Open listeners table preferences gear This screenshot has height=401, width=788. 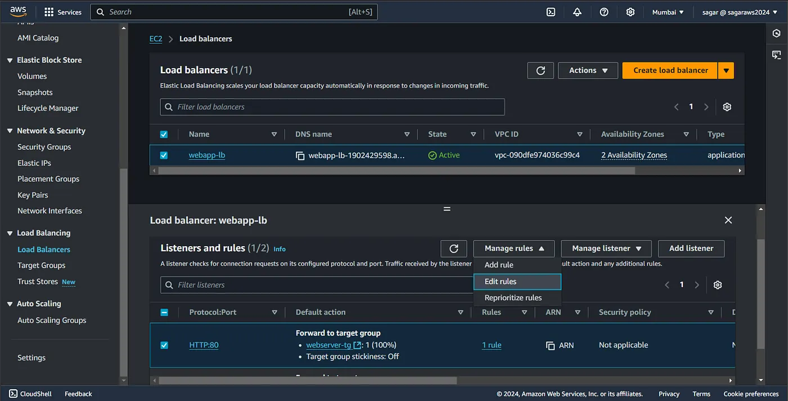(718, 285)
